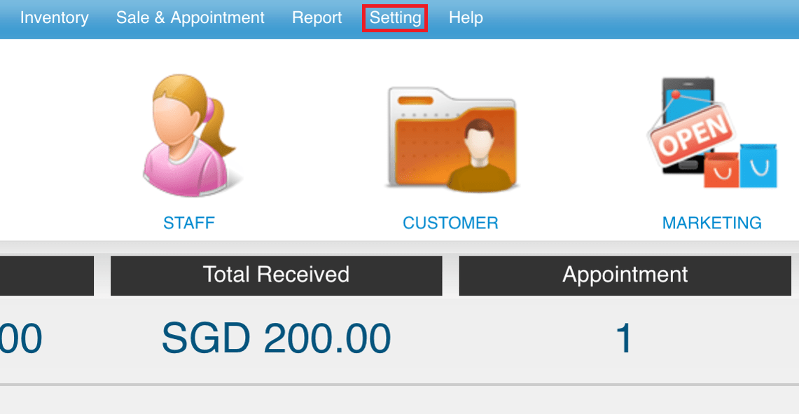Open the highlighted Setting menu
799x414 pixels.
pos(395,18)
